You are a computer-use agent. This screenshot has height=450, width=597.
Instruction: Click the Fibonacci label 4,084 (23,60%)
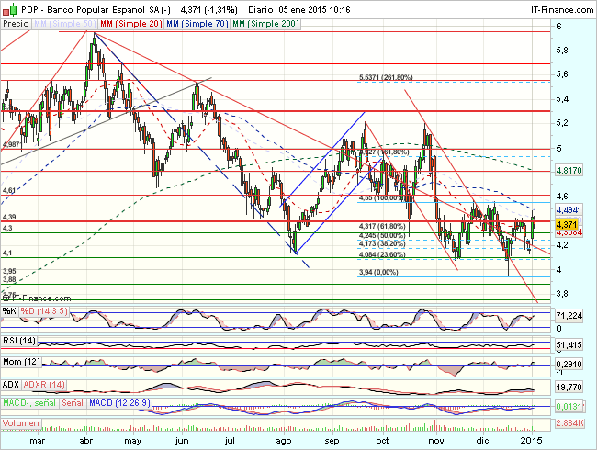382,254
